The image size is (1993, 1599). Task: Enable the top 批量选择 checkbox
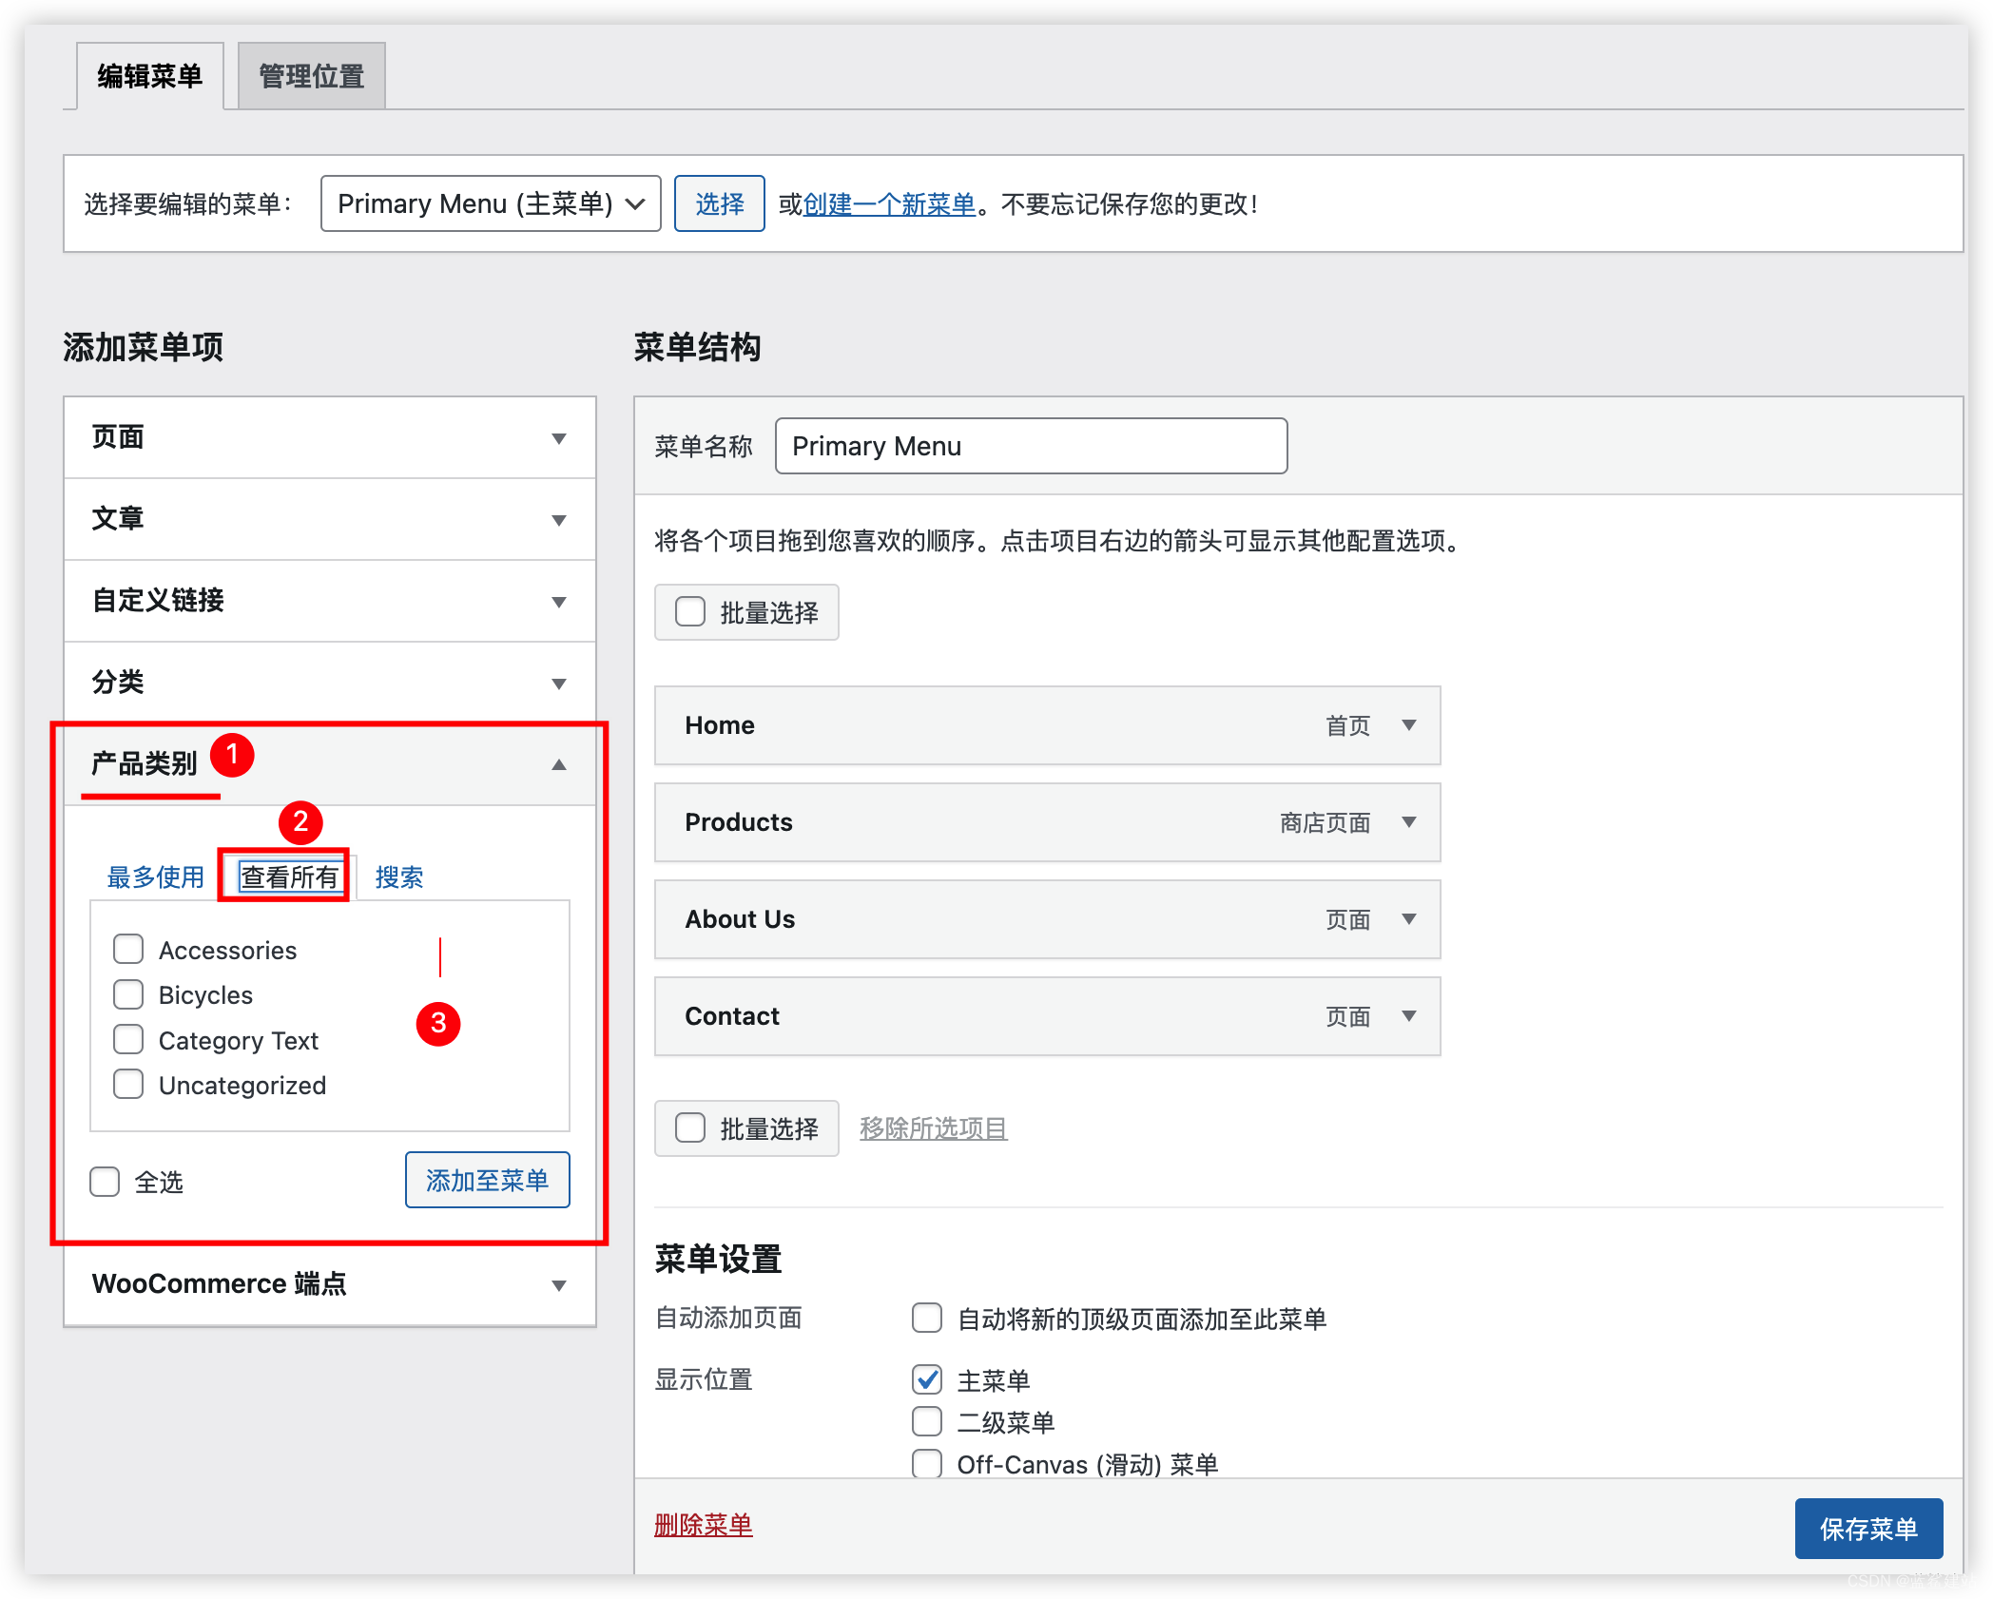690,611
